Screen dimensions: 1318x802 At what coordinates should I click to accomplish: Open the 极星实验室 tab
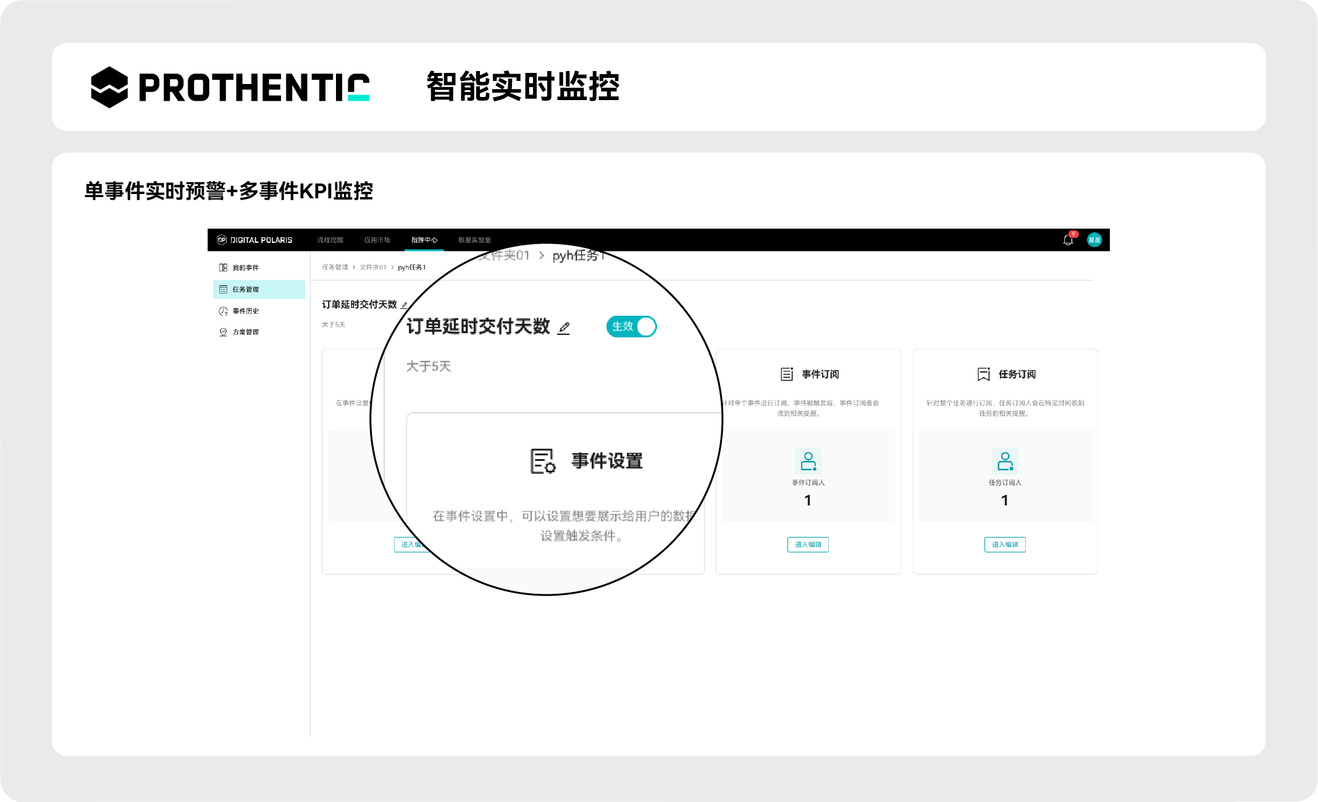coord(474,240)
